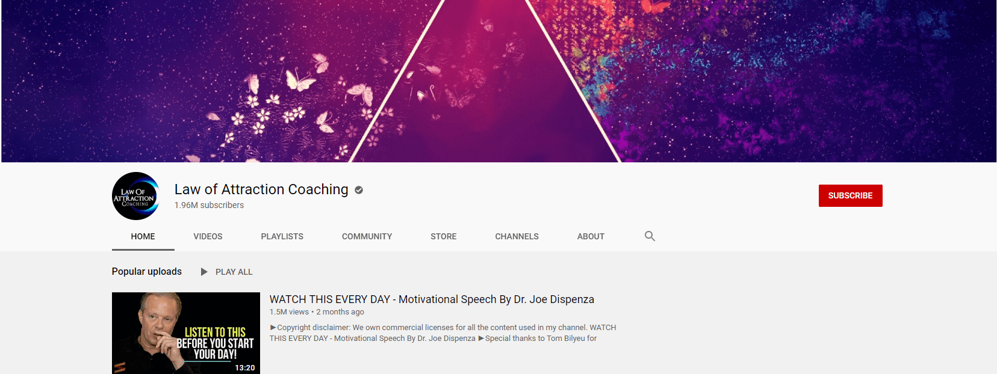This screenshot has height=374, width=997.
Task: Open the Community tab
Action: 367,236
